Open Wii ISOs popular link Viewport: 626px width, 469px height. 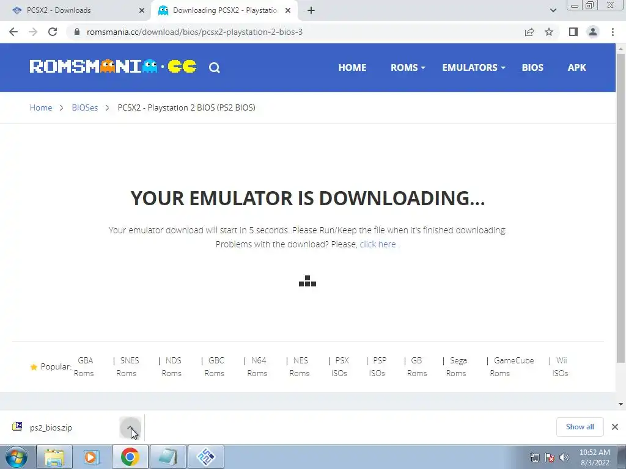pyautogui.click(x=561, y=367)
